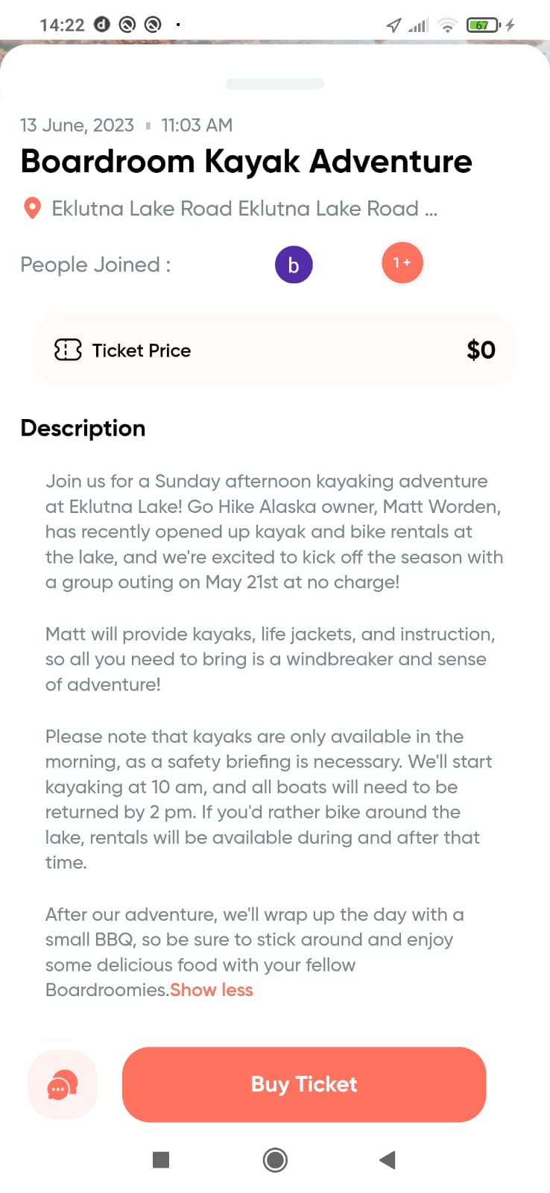The width and height of the screenshot is (550, 1193).
Task: Open the purple 'b' member avatar
Action: point(294,265)
